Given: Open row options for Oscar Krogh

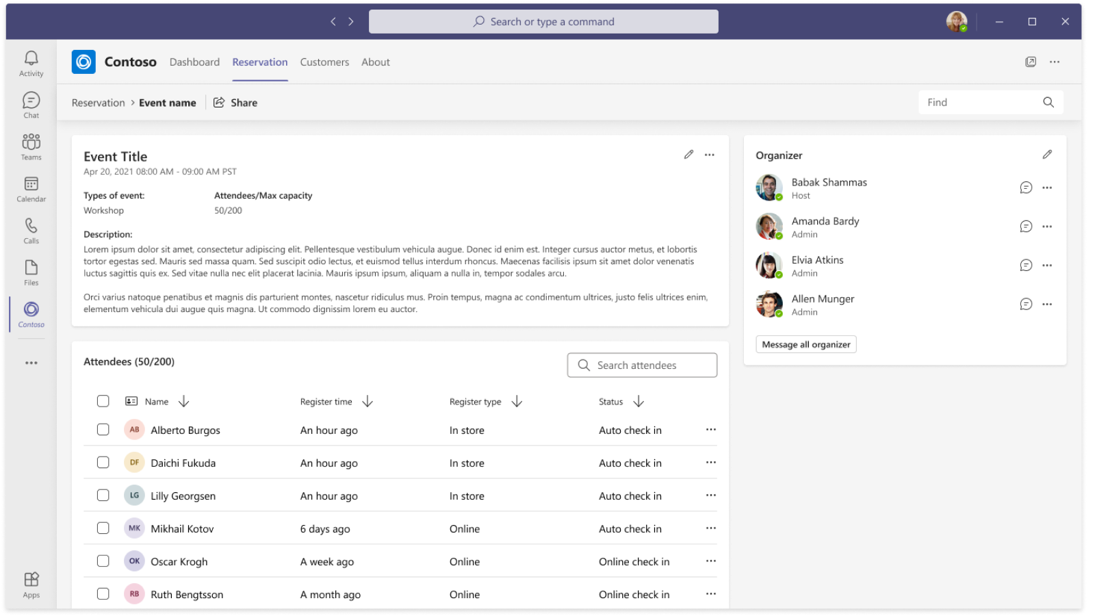Looking at the screenshot, I should [x=711, y=561].
